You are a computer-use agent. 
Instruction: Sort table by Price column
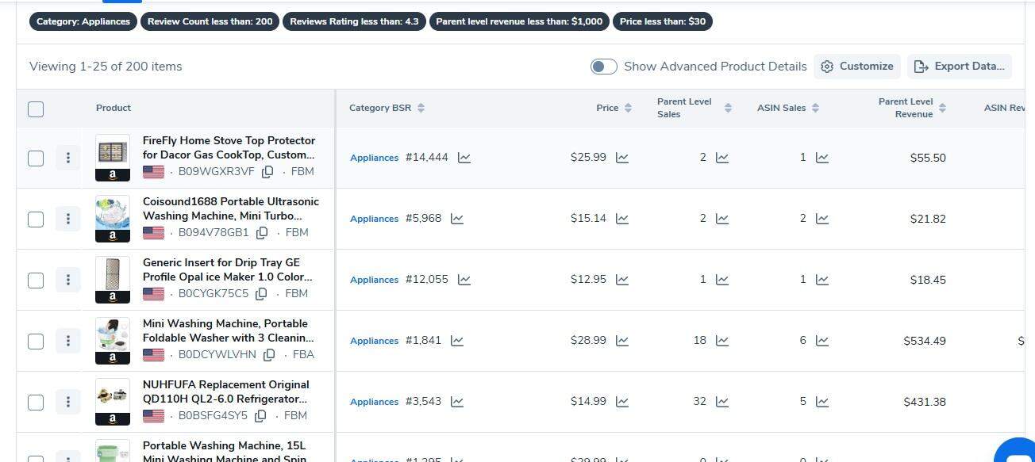pyautogui.click(x=628, y=108)
